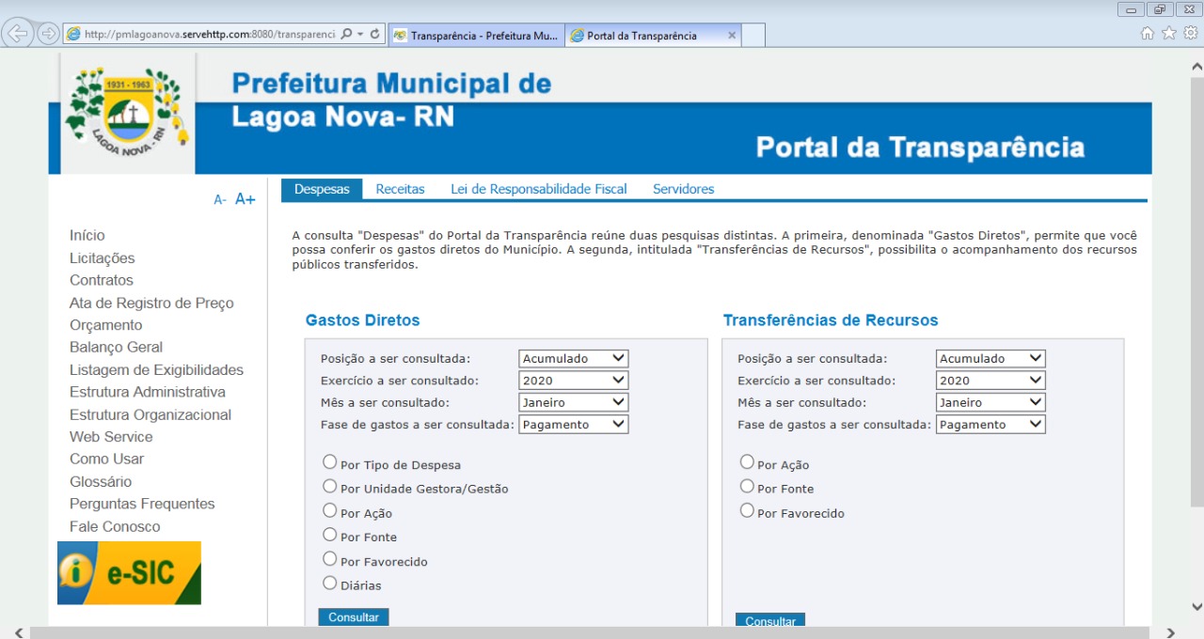The image size is (1204, 639).
Task: Select Por Tipo de Despesa radio
Action: pos(329,462)
